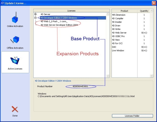Select the 4D Draw product row

(131, 26)
